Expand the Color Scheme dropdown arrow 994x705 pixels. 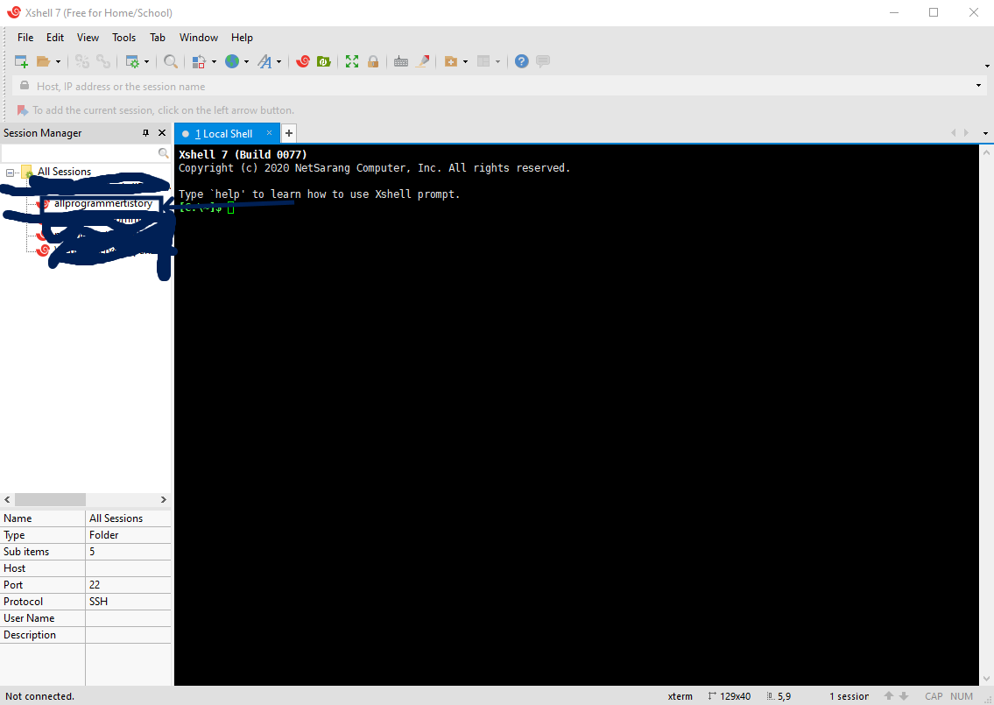click(x=214, y=61)
